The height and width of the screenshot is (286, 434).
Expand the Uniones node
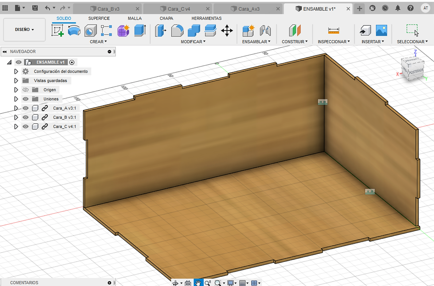click(x=16, y=99)
